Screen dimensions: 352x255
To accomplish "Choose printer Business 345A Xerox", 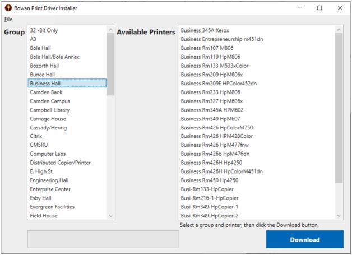I will pos(205,30).
